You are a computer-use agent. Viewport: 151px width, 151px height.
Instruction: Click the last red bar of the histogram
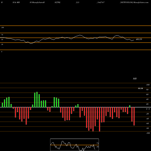(x=134, y=116)
